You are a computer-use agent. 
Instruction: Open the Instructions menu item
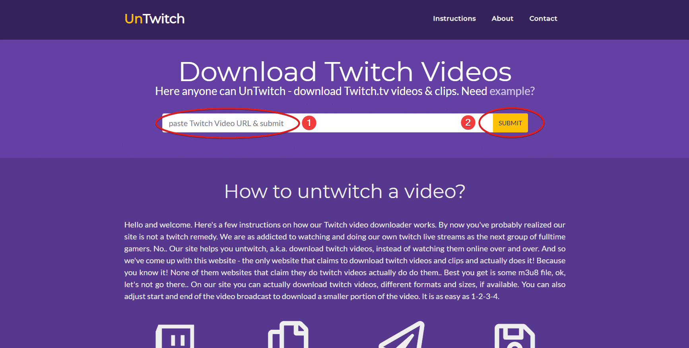454,18
